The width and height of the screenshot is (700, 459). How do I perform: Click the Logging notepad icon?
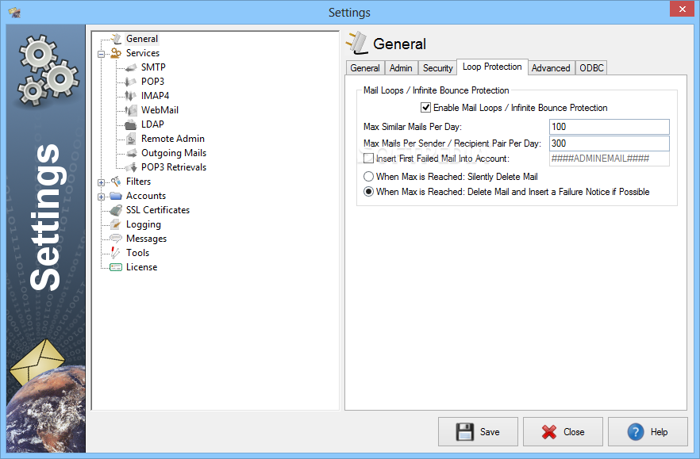pos(116,224)
